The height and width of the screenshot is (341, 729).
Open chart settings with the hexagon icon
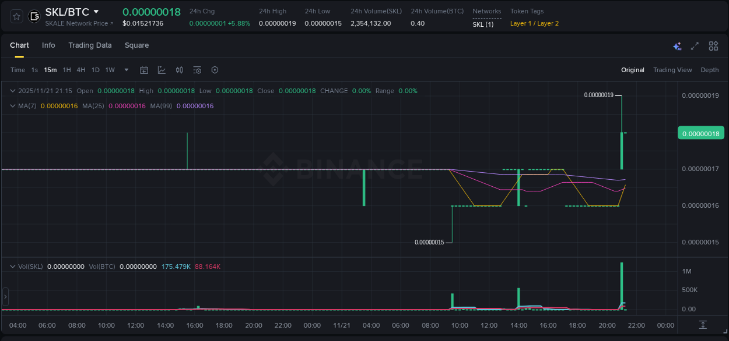click(x=215, y=70)
